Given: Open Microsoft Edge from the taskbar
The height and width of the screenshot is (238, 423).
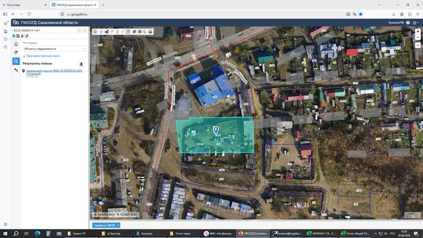Looking at the screenshot, I should click(x=38, y=233).
